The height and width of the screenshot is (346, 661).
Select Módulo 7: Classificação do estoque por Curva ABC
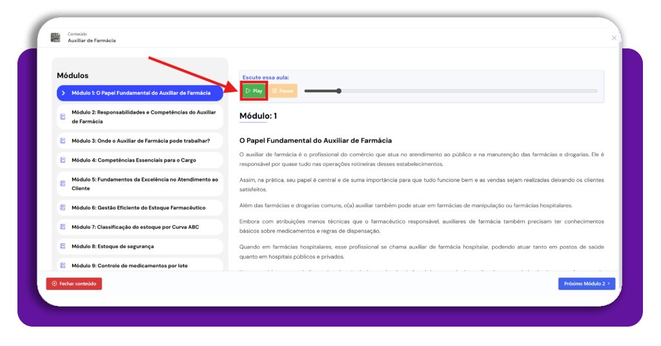pyautogui.click(x=140, y=227)
